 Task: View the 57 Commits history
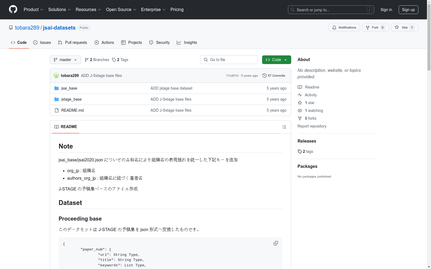(274, 76)
